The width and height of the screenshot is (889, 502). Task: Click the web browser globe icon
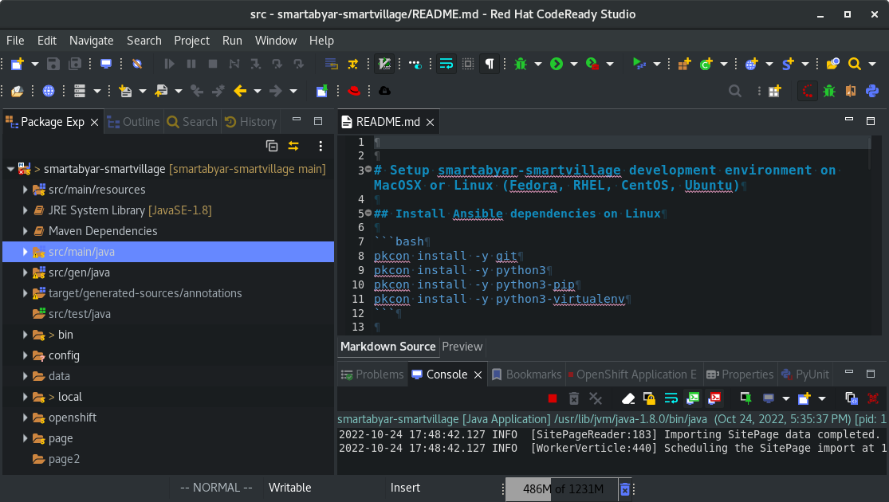coord(49,91)
